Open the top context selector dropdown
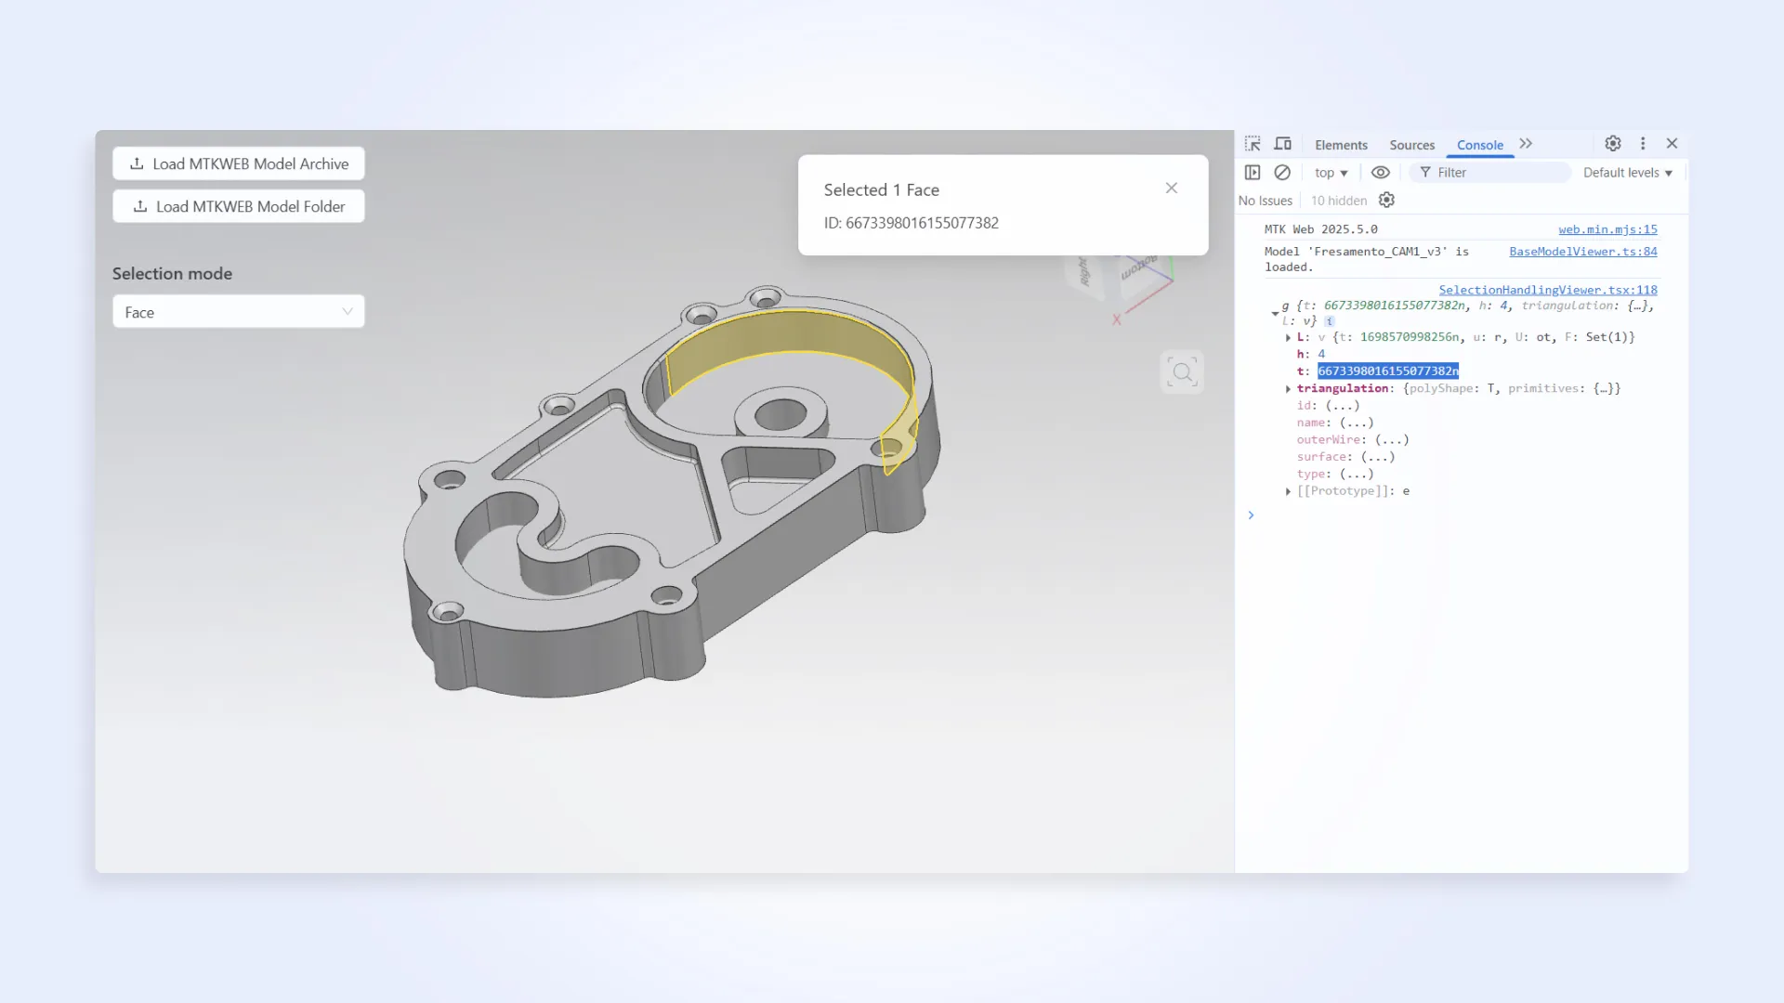Screen dimensions: 1784x1003 pos(1331,173)
